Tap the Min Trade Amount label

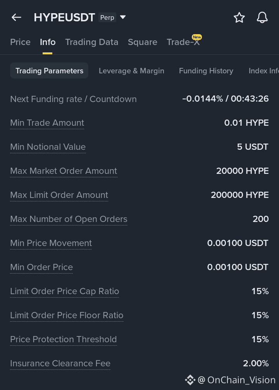coord(47,123)
